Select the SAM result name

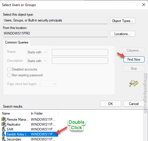click(x=10, y=129)
